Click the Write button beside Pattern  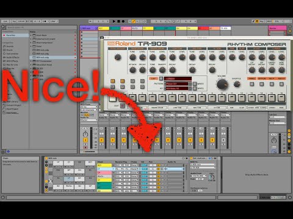(195, 84)
